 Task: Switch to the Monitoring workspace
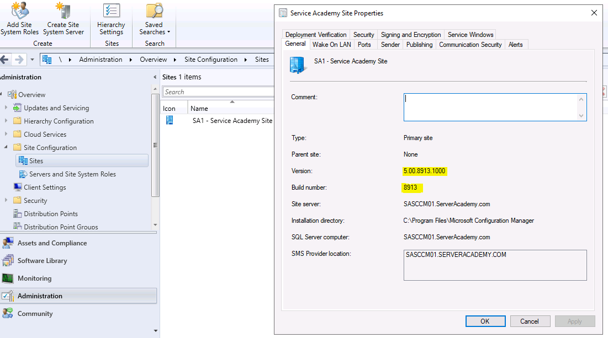[34, 278]
